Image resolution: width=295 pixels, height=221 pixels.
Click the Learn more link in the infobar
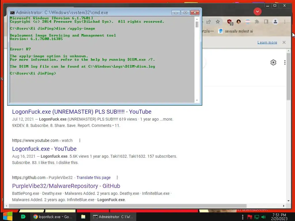(x=267, y=43)
